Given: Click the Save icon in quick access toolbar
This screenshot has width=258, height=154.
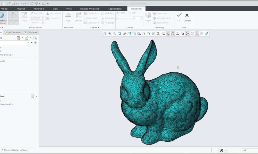Looking at the screenshot, I should (x=13, y=4).
